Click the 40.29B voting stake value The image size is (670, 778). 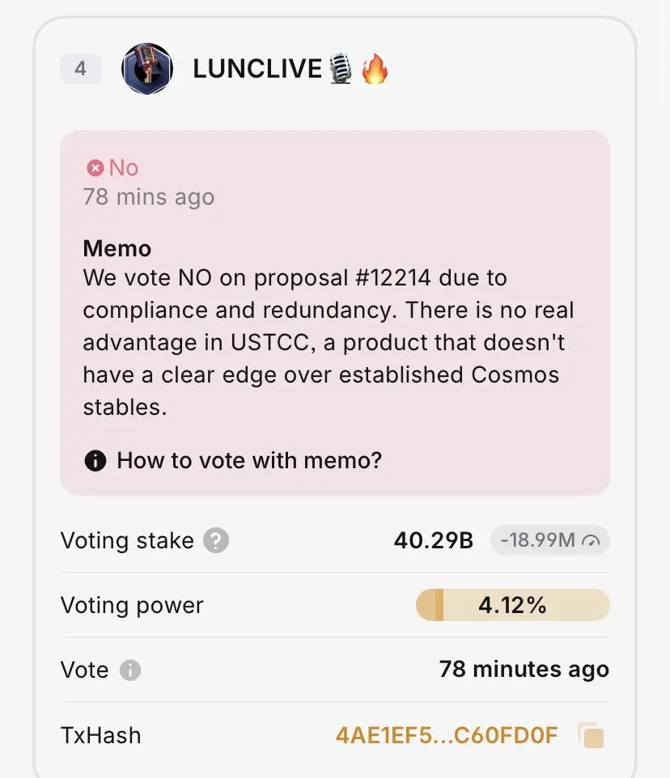pos(433,540)
